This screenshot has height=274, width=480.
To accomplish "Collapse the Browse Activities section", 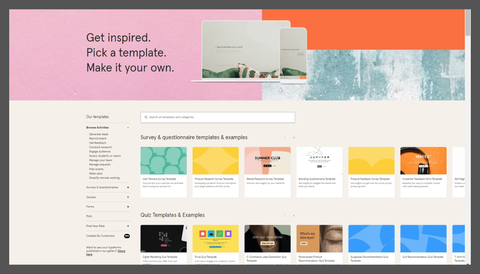I will coord(128,128).
